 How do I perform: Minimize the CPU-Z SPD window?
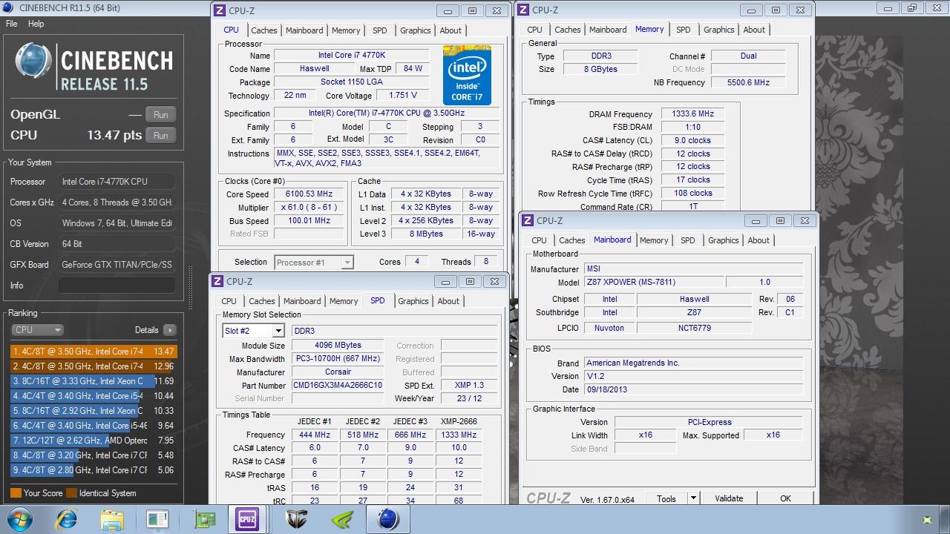point(445,282)
